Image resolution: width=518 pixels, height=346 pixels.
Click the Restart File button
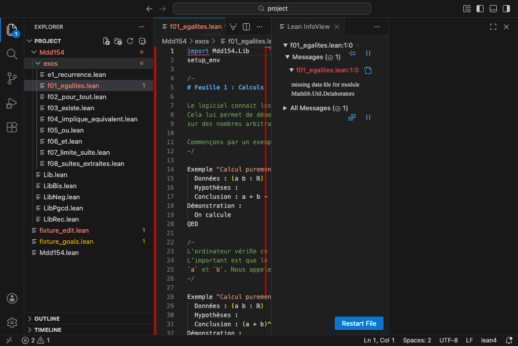point(359,323)
